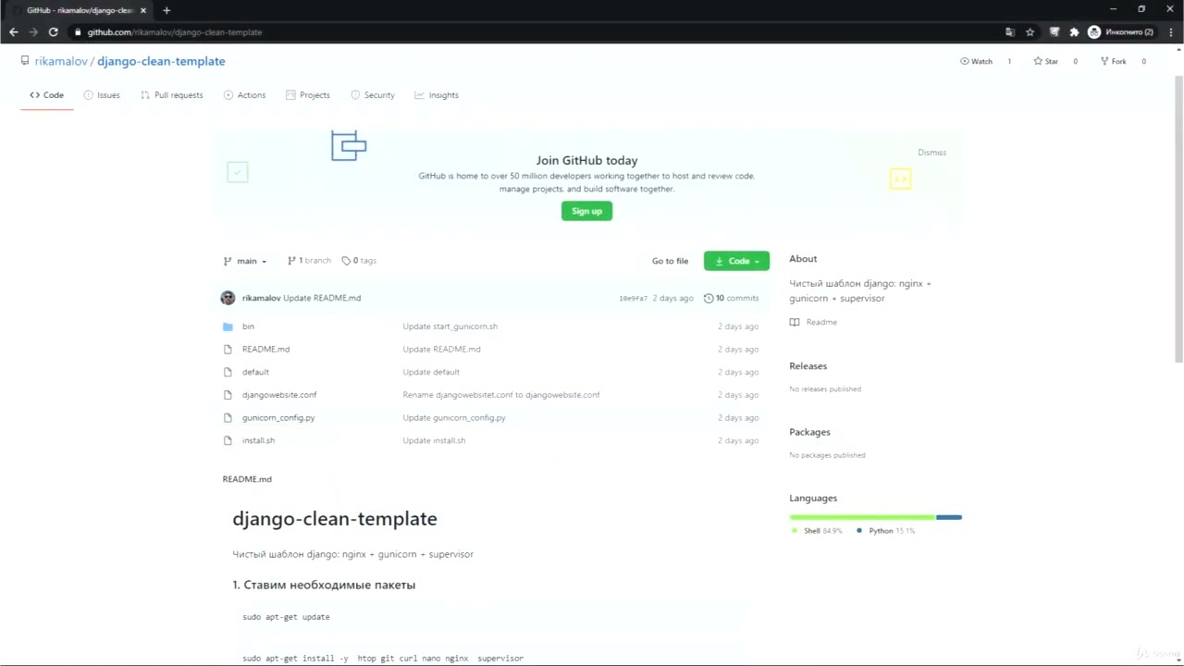Expand the main branch dropdown
Screen dimensions: 1184x666
245,261
